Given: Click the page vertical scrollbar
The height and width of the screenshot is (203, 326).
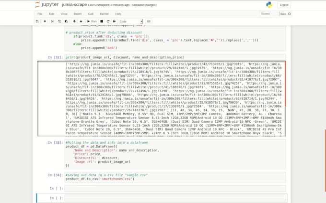Looking at the screenshot, I should click(325, 160).
